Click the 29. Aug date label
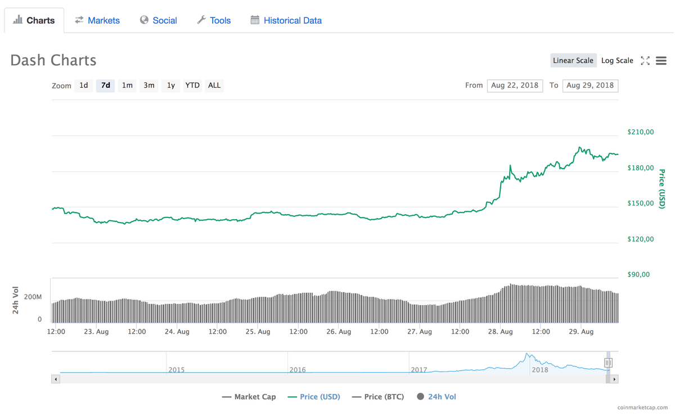This screenshot has width=675, height=417. pyautogui.click(x=582, y=332)
